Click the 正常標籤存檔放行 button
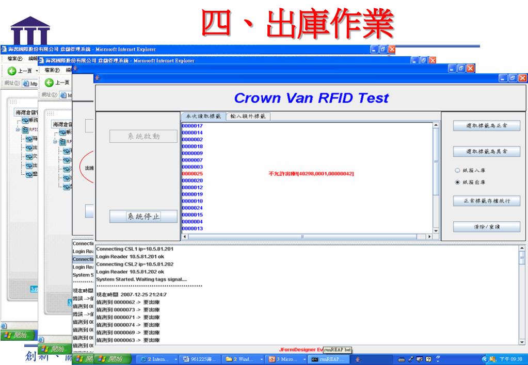This screenshot has height=365, width=528. [x=487, y=201]
